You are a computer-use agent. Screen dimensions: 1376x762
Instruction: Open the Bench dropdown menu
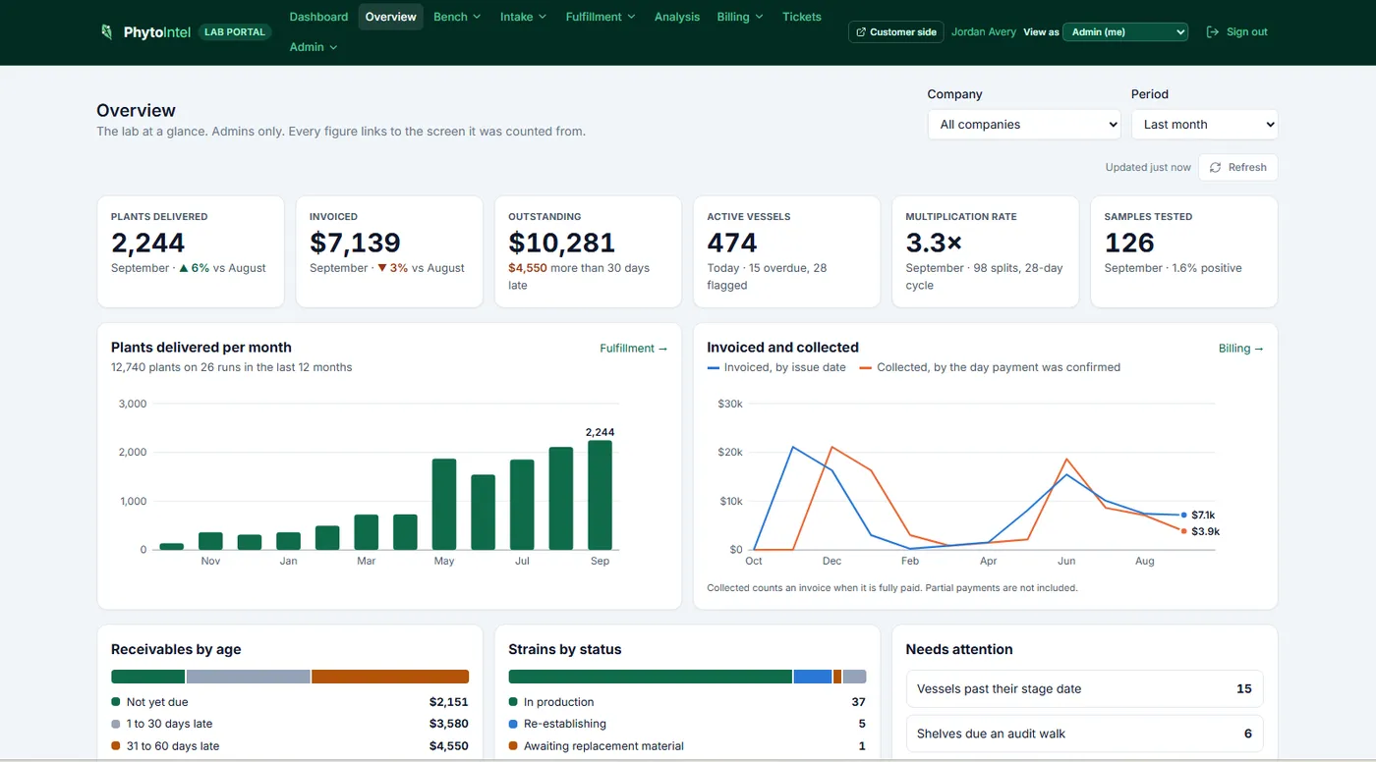(x=457, y=17)
